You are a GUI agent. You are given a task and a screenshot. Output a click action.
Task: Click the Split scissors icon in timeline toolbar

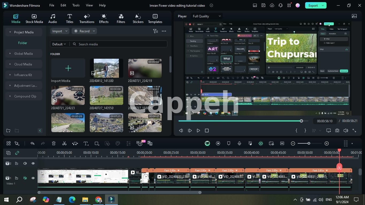pyautogui.click(x=64, y=144)
